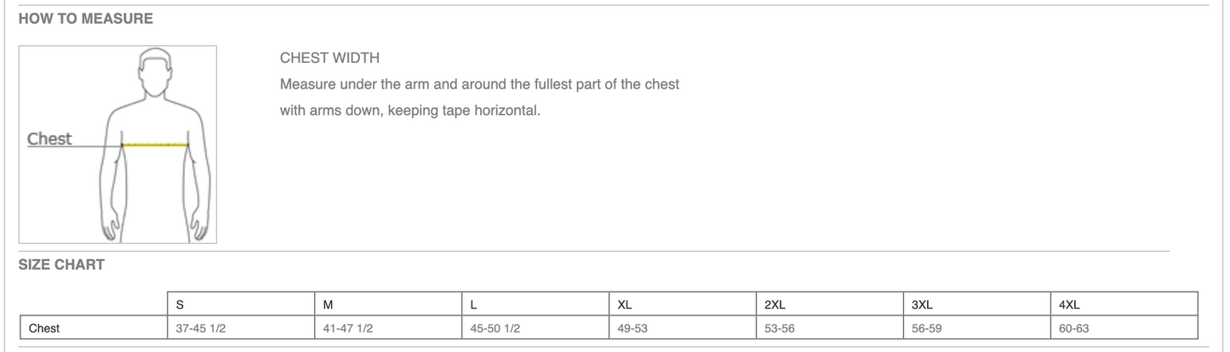The height and width of the screenshot is (352, 1230).
Task: Click the 56-59 chest measurement cell
Action: (928, 327)
